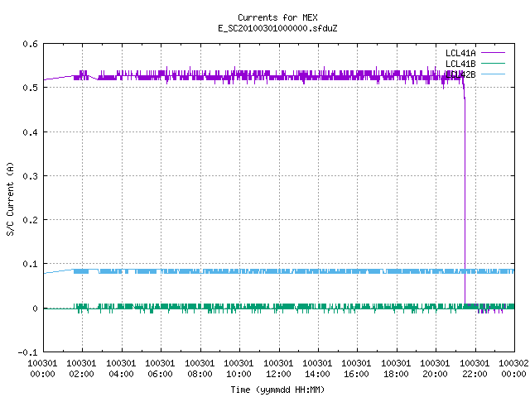
Task: Click the y-axis tick value 0.1
Action: point(30,264)
